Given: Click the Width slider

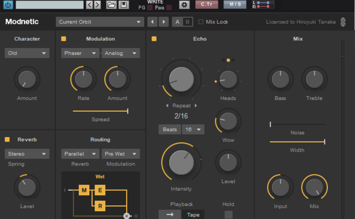Looking at the screenshot, I should (297, 142).
